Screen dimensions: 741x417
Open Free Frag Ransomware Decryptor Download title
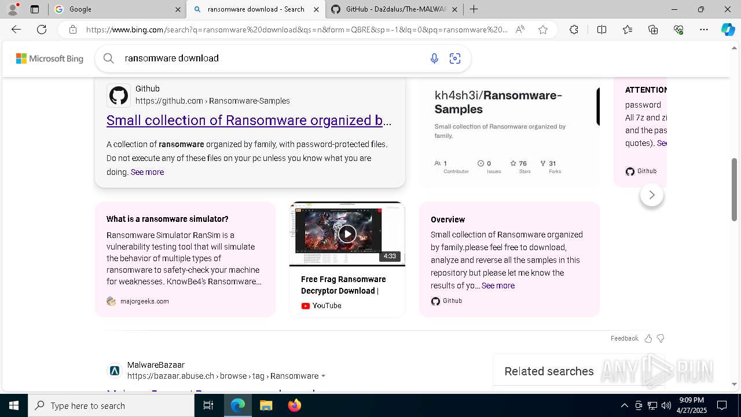tap(343, 285)
